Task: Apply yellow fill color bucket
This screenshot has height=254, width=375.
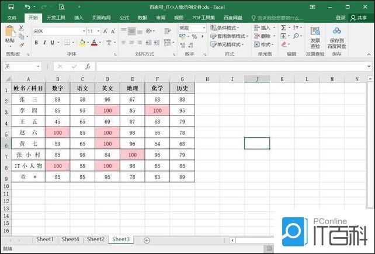Action: click(82, 43)
